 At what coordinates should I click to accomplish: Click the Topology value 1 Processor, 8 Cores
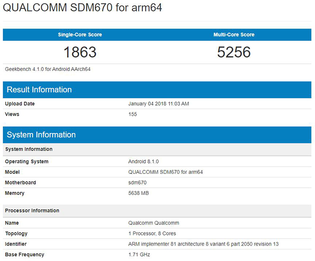(x=152, y=234)
